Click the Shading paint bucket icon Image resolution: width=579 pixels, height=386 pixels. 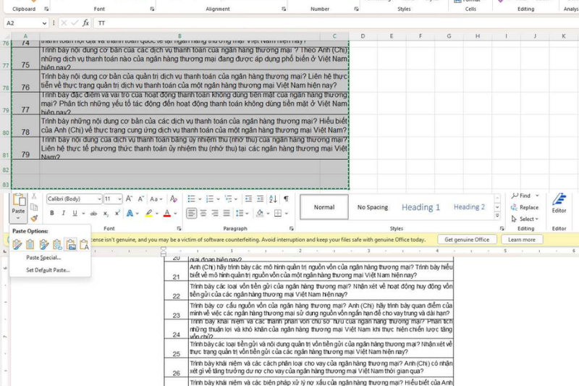(x=260, y=213)
